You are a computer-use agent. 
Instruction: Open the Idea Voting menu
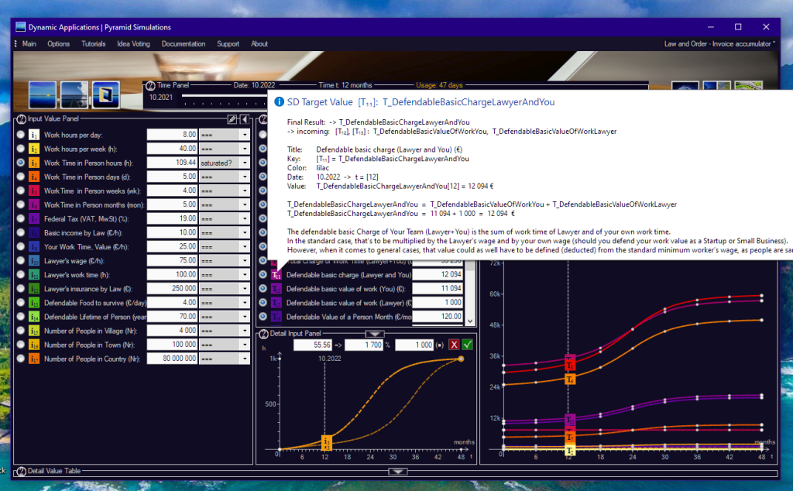point(133,44)
